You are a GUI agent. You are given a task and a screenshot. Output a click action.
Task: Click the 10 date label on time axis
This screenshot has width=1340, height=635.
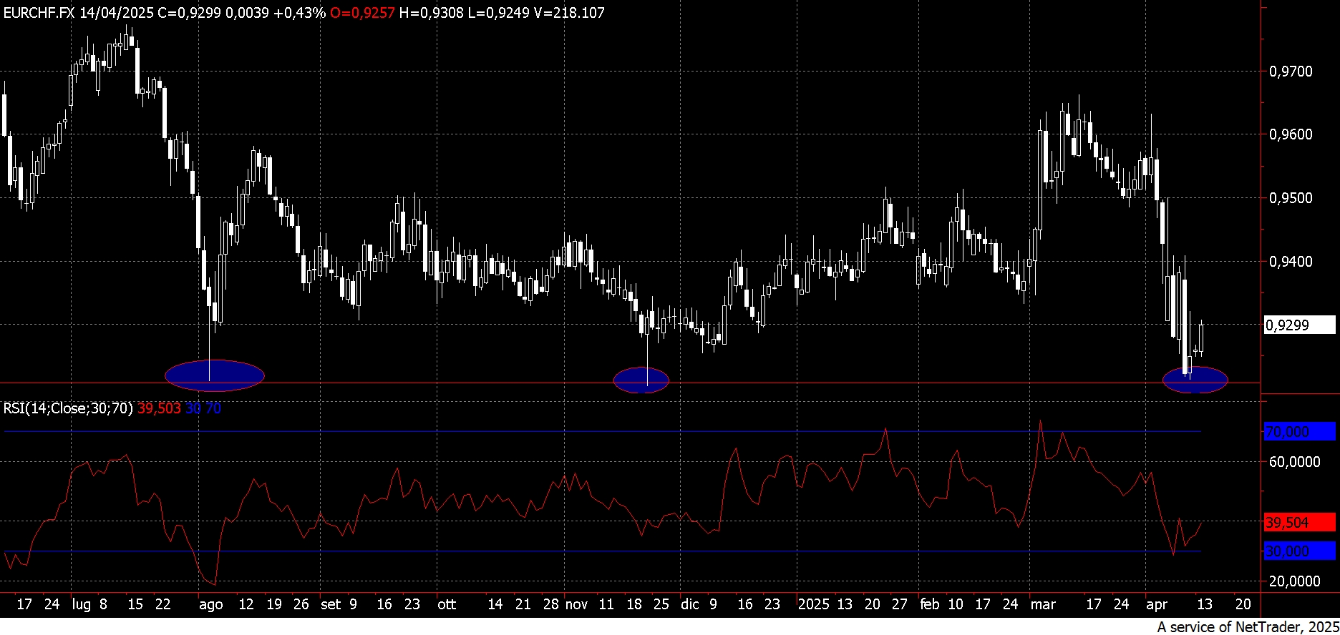coord(956,604)
